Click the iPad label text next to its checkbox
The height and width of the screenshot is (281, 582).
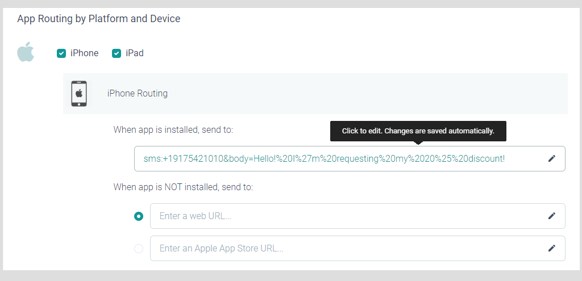click(x=134, y=53)
